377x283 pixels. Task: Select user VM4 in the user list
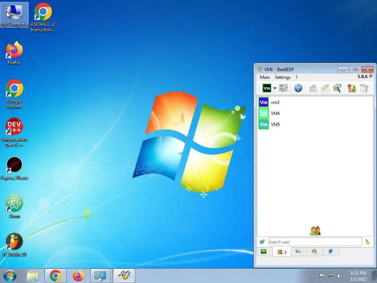click(x=315, y=113)
